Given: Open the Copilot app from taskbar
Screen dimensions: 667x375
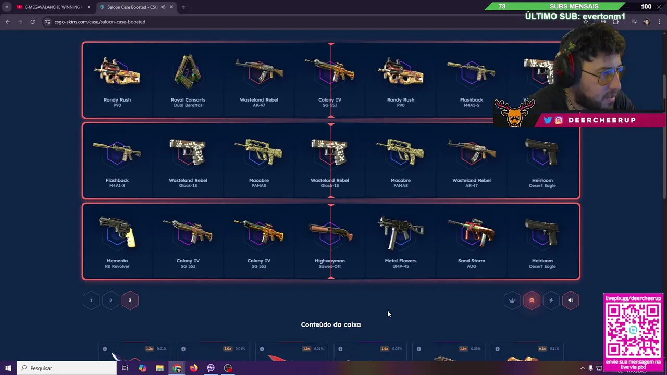Looking at the screenshot, I should [x=142, y=368].
